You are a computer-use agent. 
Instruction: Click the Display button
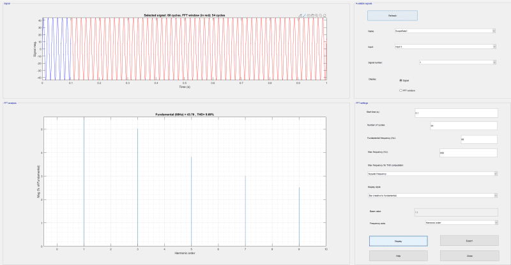(x=398, y=241)
